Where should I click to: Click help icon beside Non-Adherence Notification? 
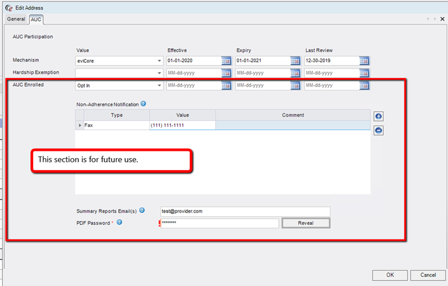[x=144, y=104]
